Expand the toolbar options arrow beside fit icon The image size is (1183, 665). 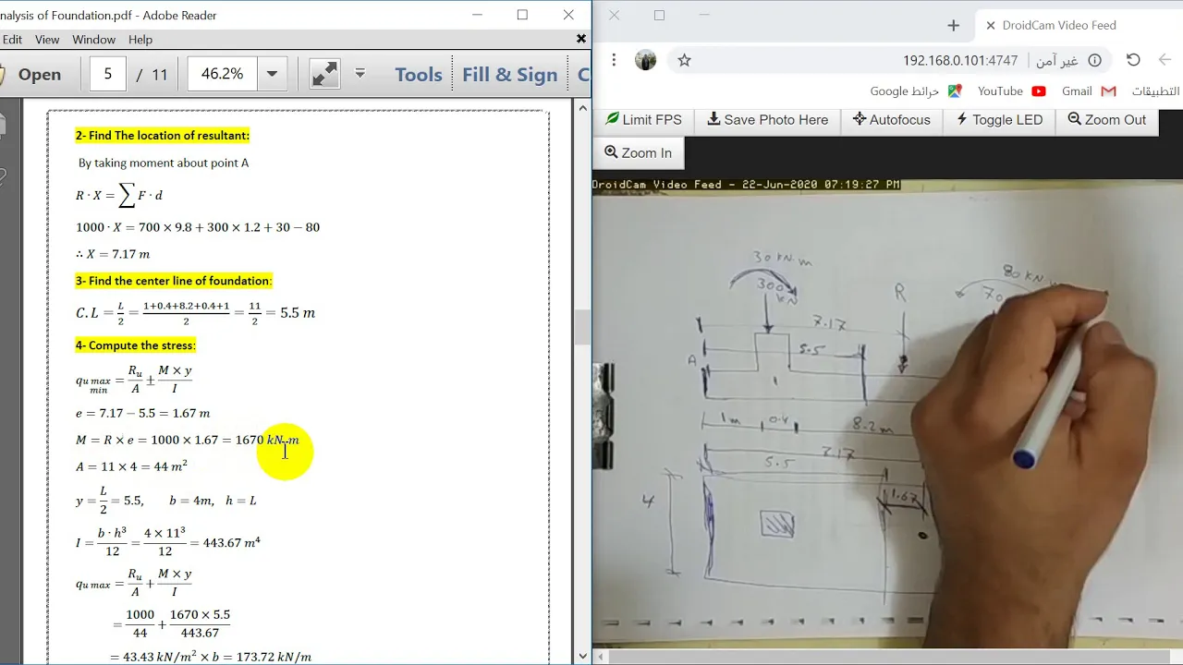[x=360, y=73]
